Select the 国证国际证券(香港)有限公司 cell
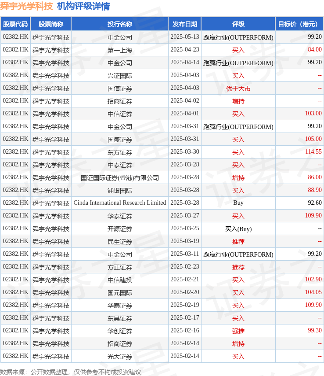The image size is (324, 376). [120, 178]
